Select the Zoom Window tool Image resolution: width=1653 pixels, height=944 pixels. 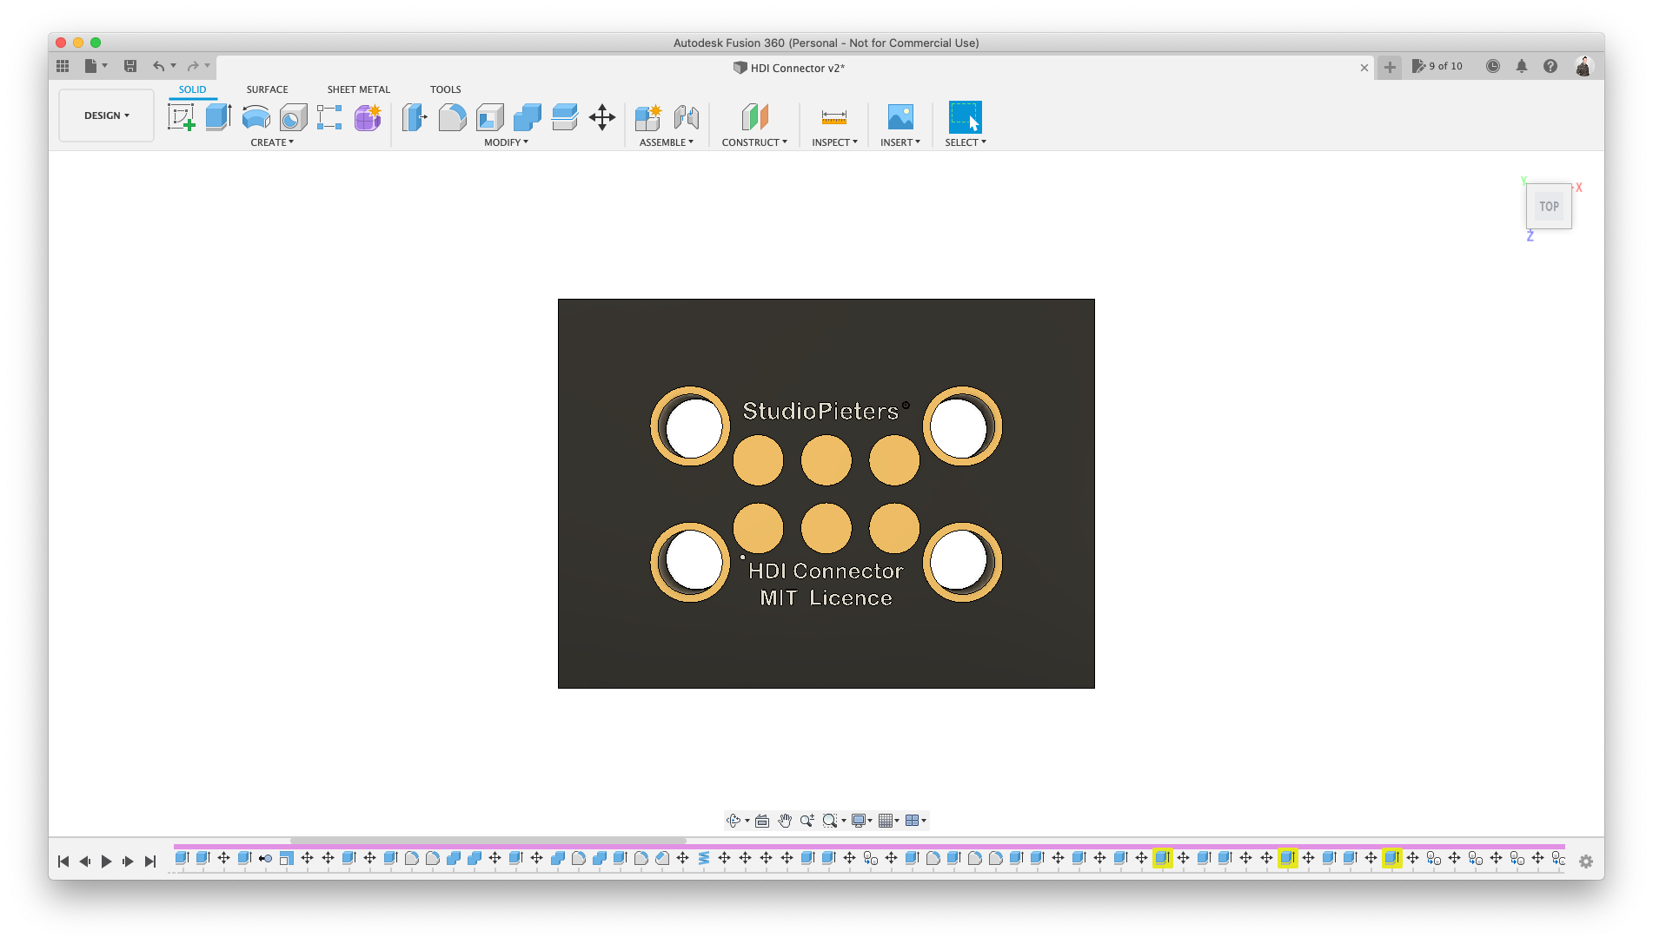(830, 821)
